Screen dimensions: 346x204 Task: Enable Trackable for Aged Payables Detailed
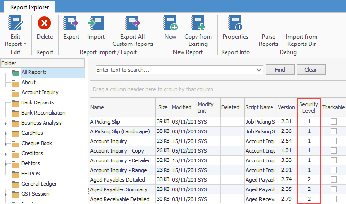pyautogui.click(x=333, y=179)
